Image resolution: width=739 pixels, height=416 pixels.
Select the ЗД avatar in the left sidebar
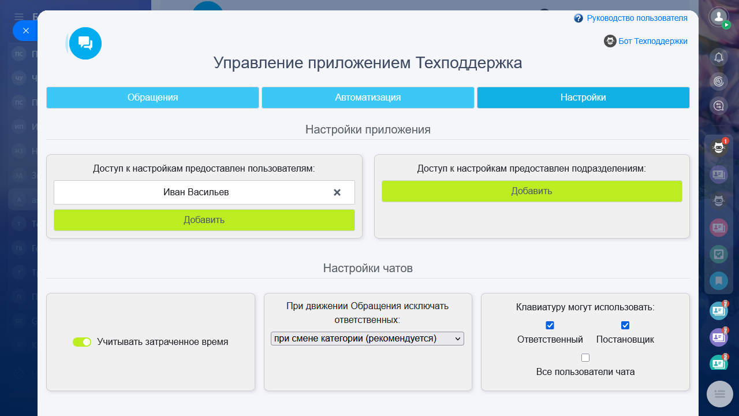[19, 175]
